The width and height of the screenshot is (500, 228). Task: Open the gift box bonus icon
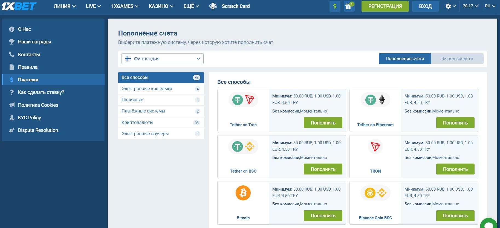pos(348,6)
